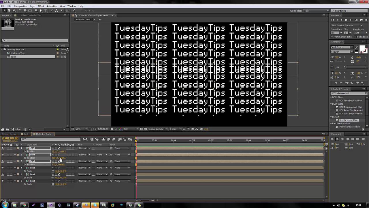This screenshot has width=369, height=208.
Task: Click the Multiples Texts viewer breadcrumb
Action: point(83,20)
